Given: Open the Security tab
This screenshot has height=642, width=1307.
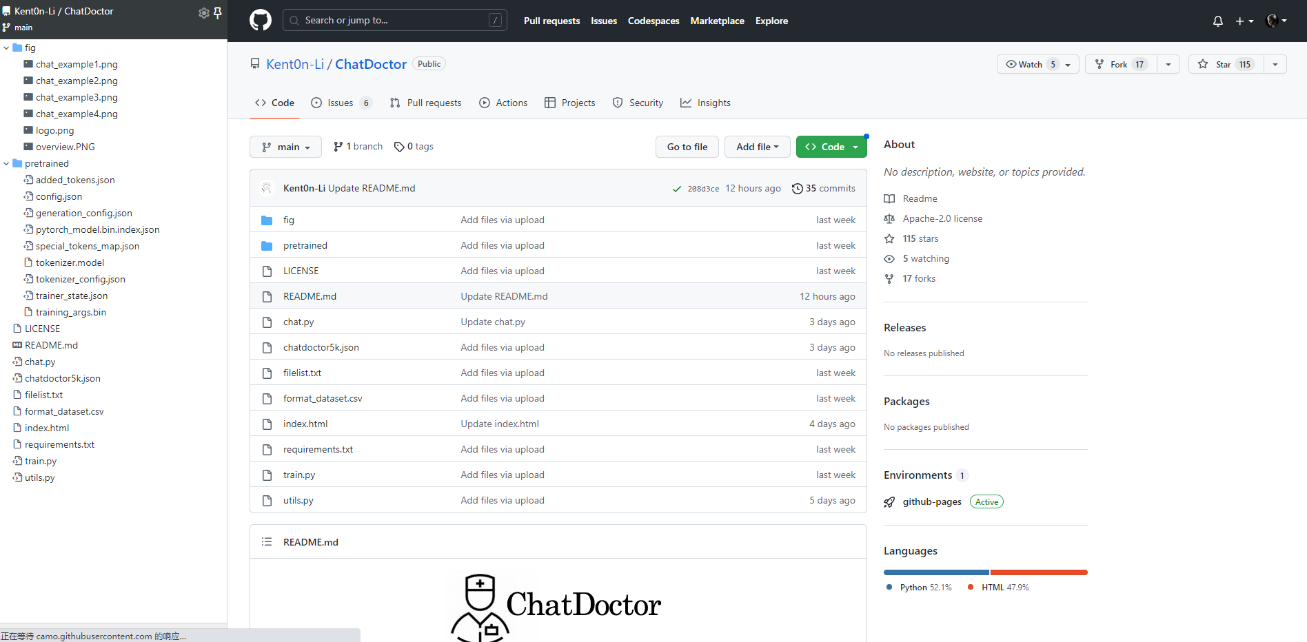Looking at the screenshot, I should click(638, 103).
